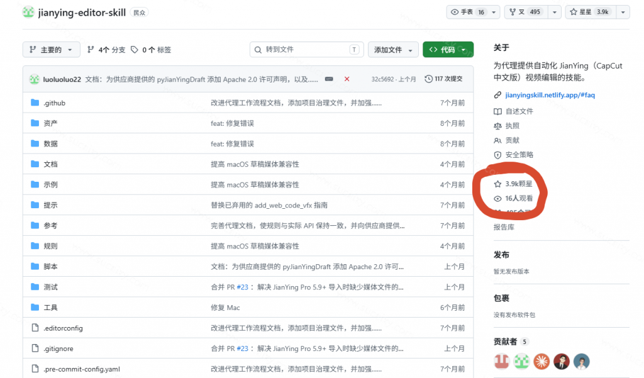Click the file icon beside .editorconfig

pyautogui.click(x=35, y=328)
